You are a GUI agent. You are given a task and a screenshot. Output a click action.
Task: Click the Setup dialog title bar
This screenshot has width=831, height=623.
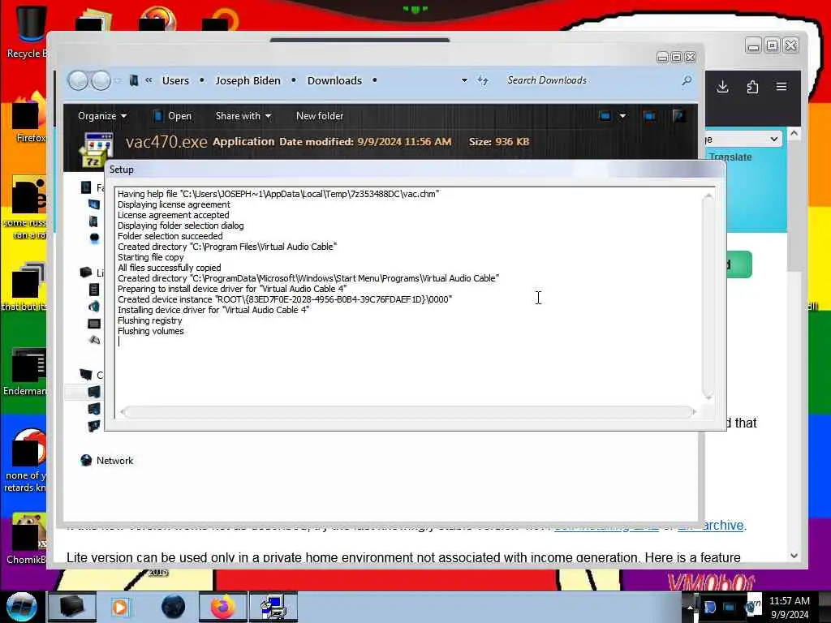(x=415, y=170)
